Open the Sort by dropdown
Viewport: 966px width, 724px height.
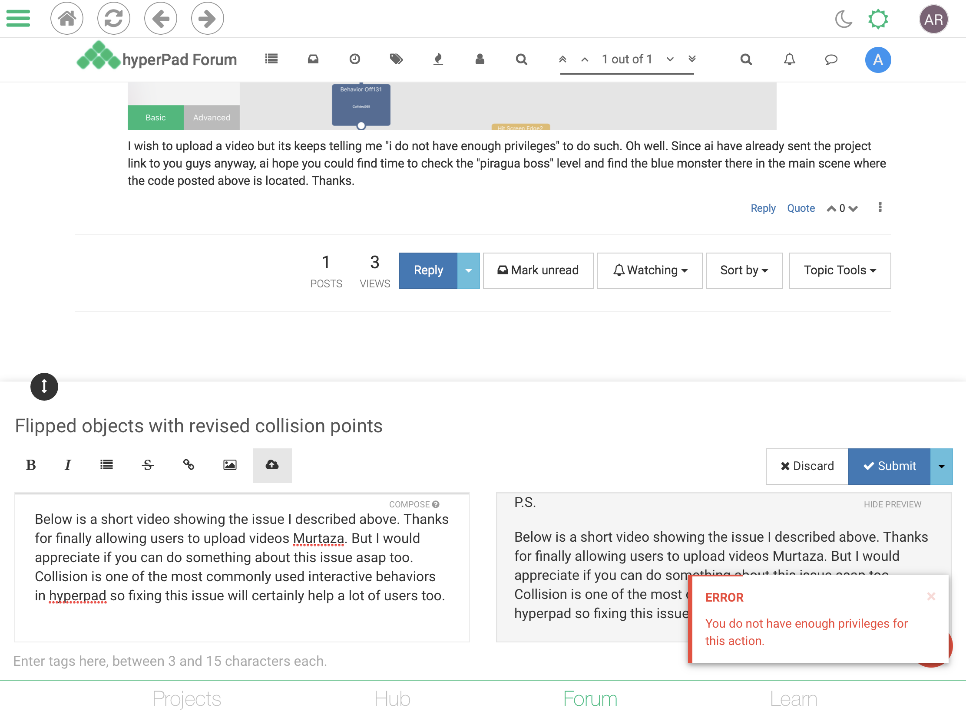[744, 270]
